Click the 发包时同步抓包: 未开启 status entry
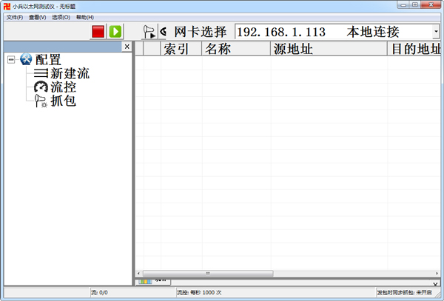The image size is (444, 301). point(404,293)
